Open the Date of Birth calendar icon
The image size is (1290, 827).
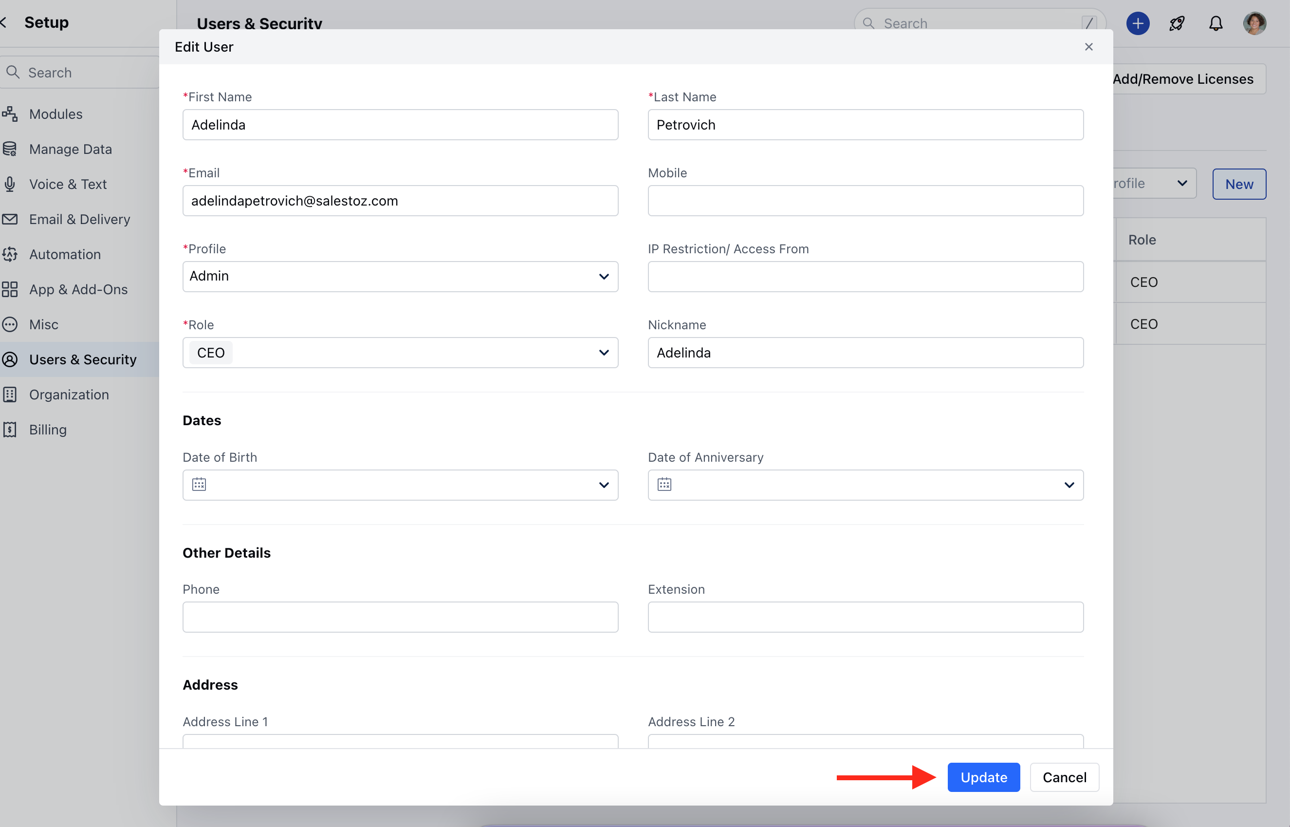coord(199,485)
